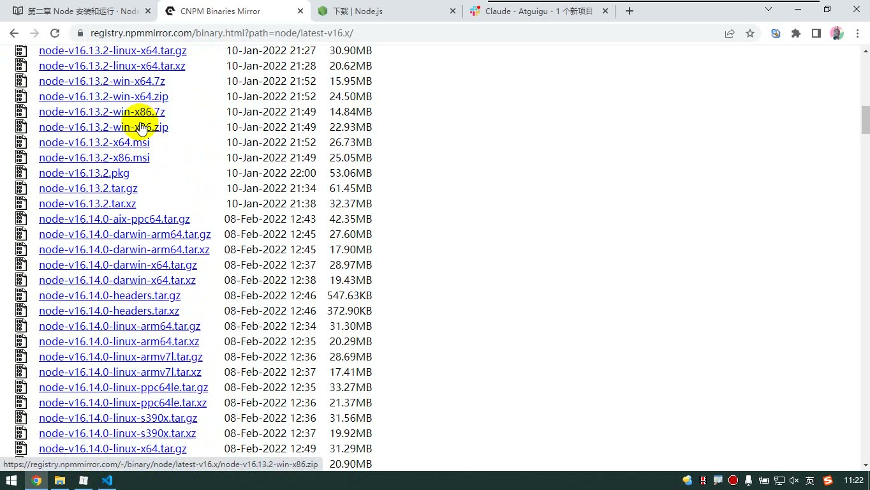Open node-v16.14.0-aix-ppc64.tar.gz link

pyautogui.click(x=114, y=219)
